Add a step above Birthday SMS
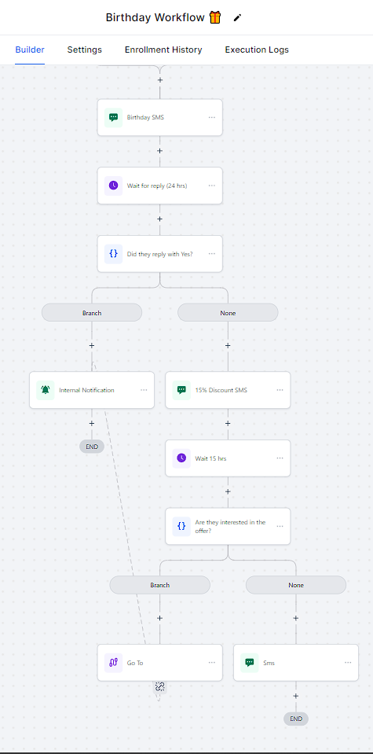373x754 pixels. pos(160,80)
